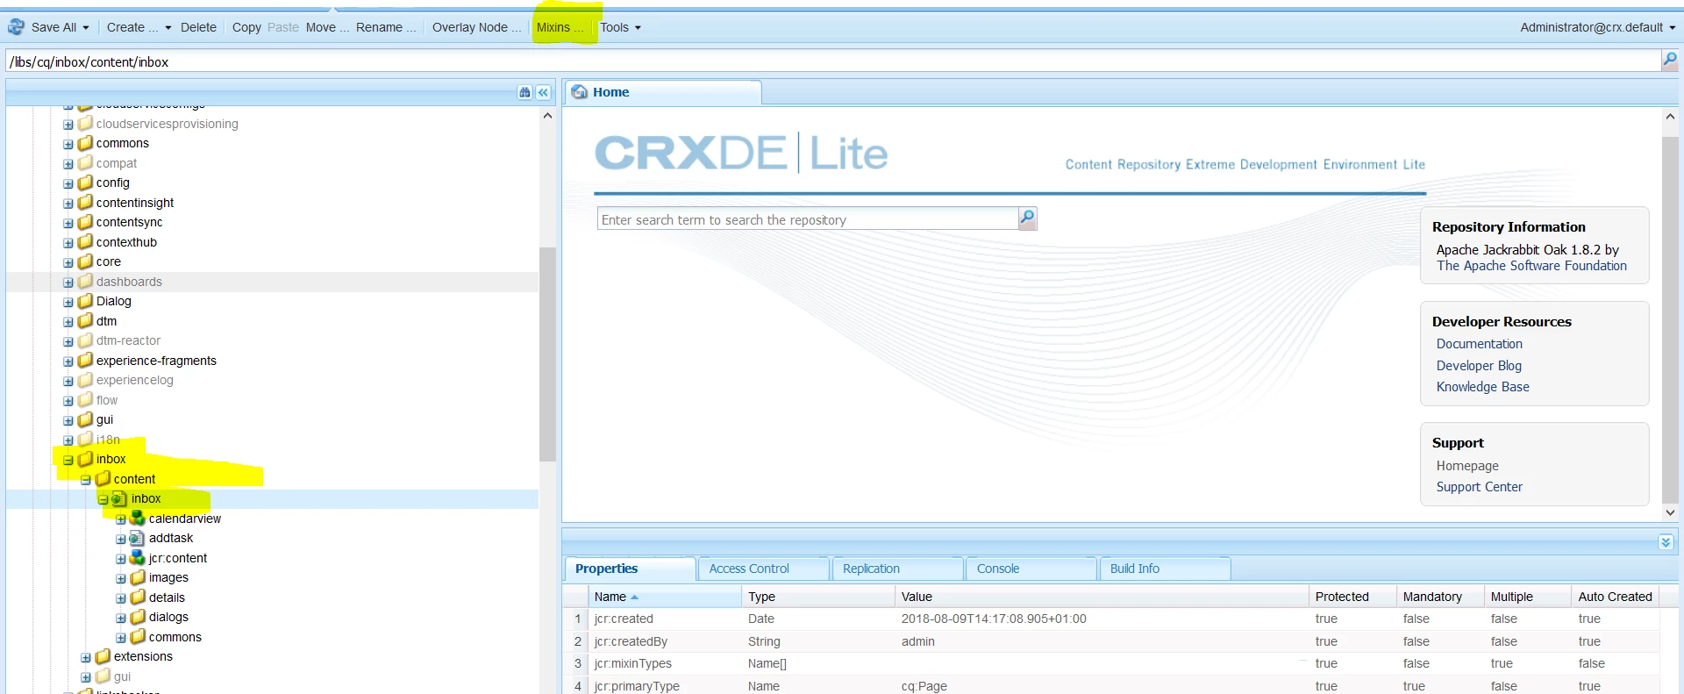Click the details folder icon
This screenshot has width=1684, height=694.
click(x=138, y=597)
